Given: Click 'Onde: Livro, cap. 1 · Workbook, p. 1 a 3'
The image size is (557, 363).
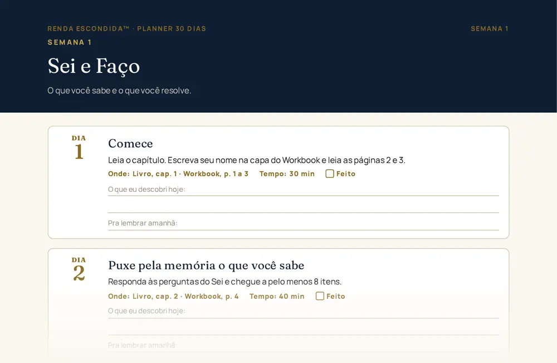Looking at the screenshot, I should tap(178, 174).
